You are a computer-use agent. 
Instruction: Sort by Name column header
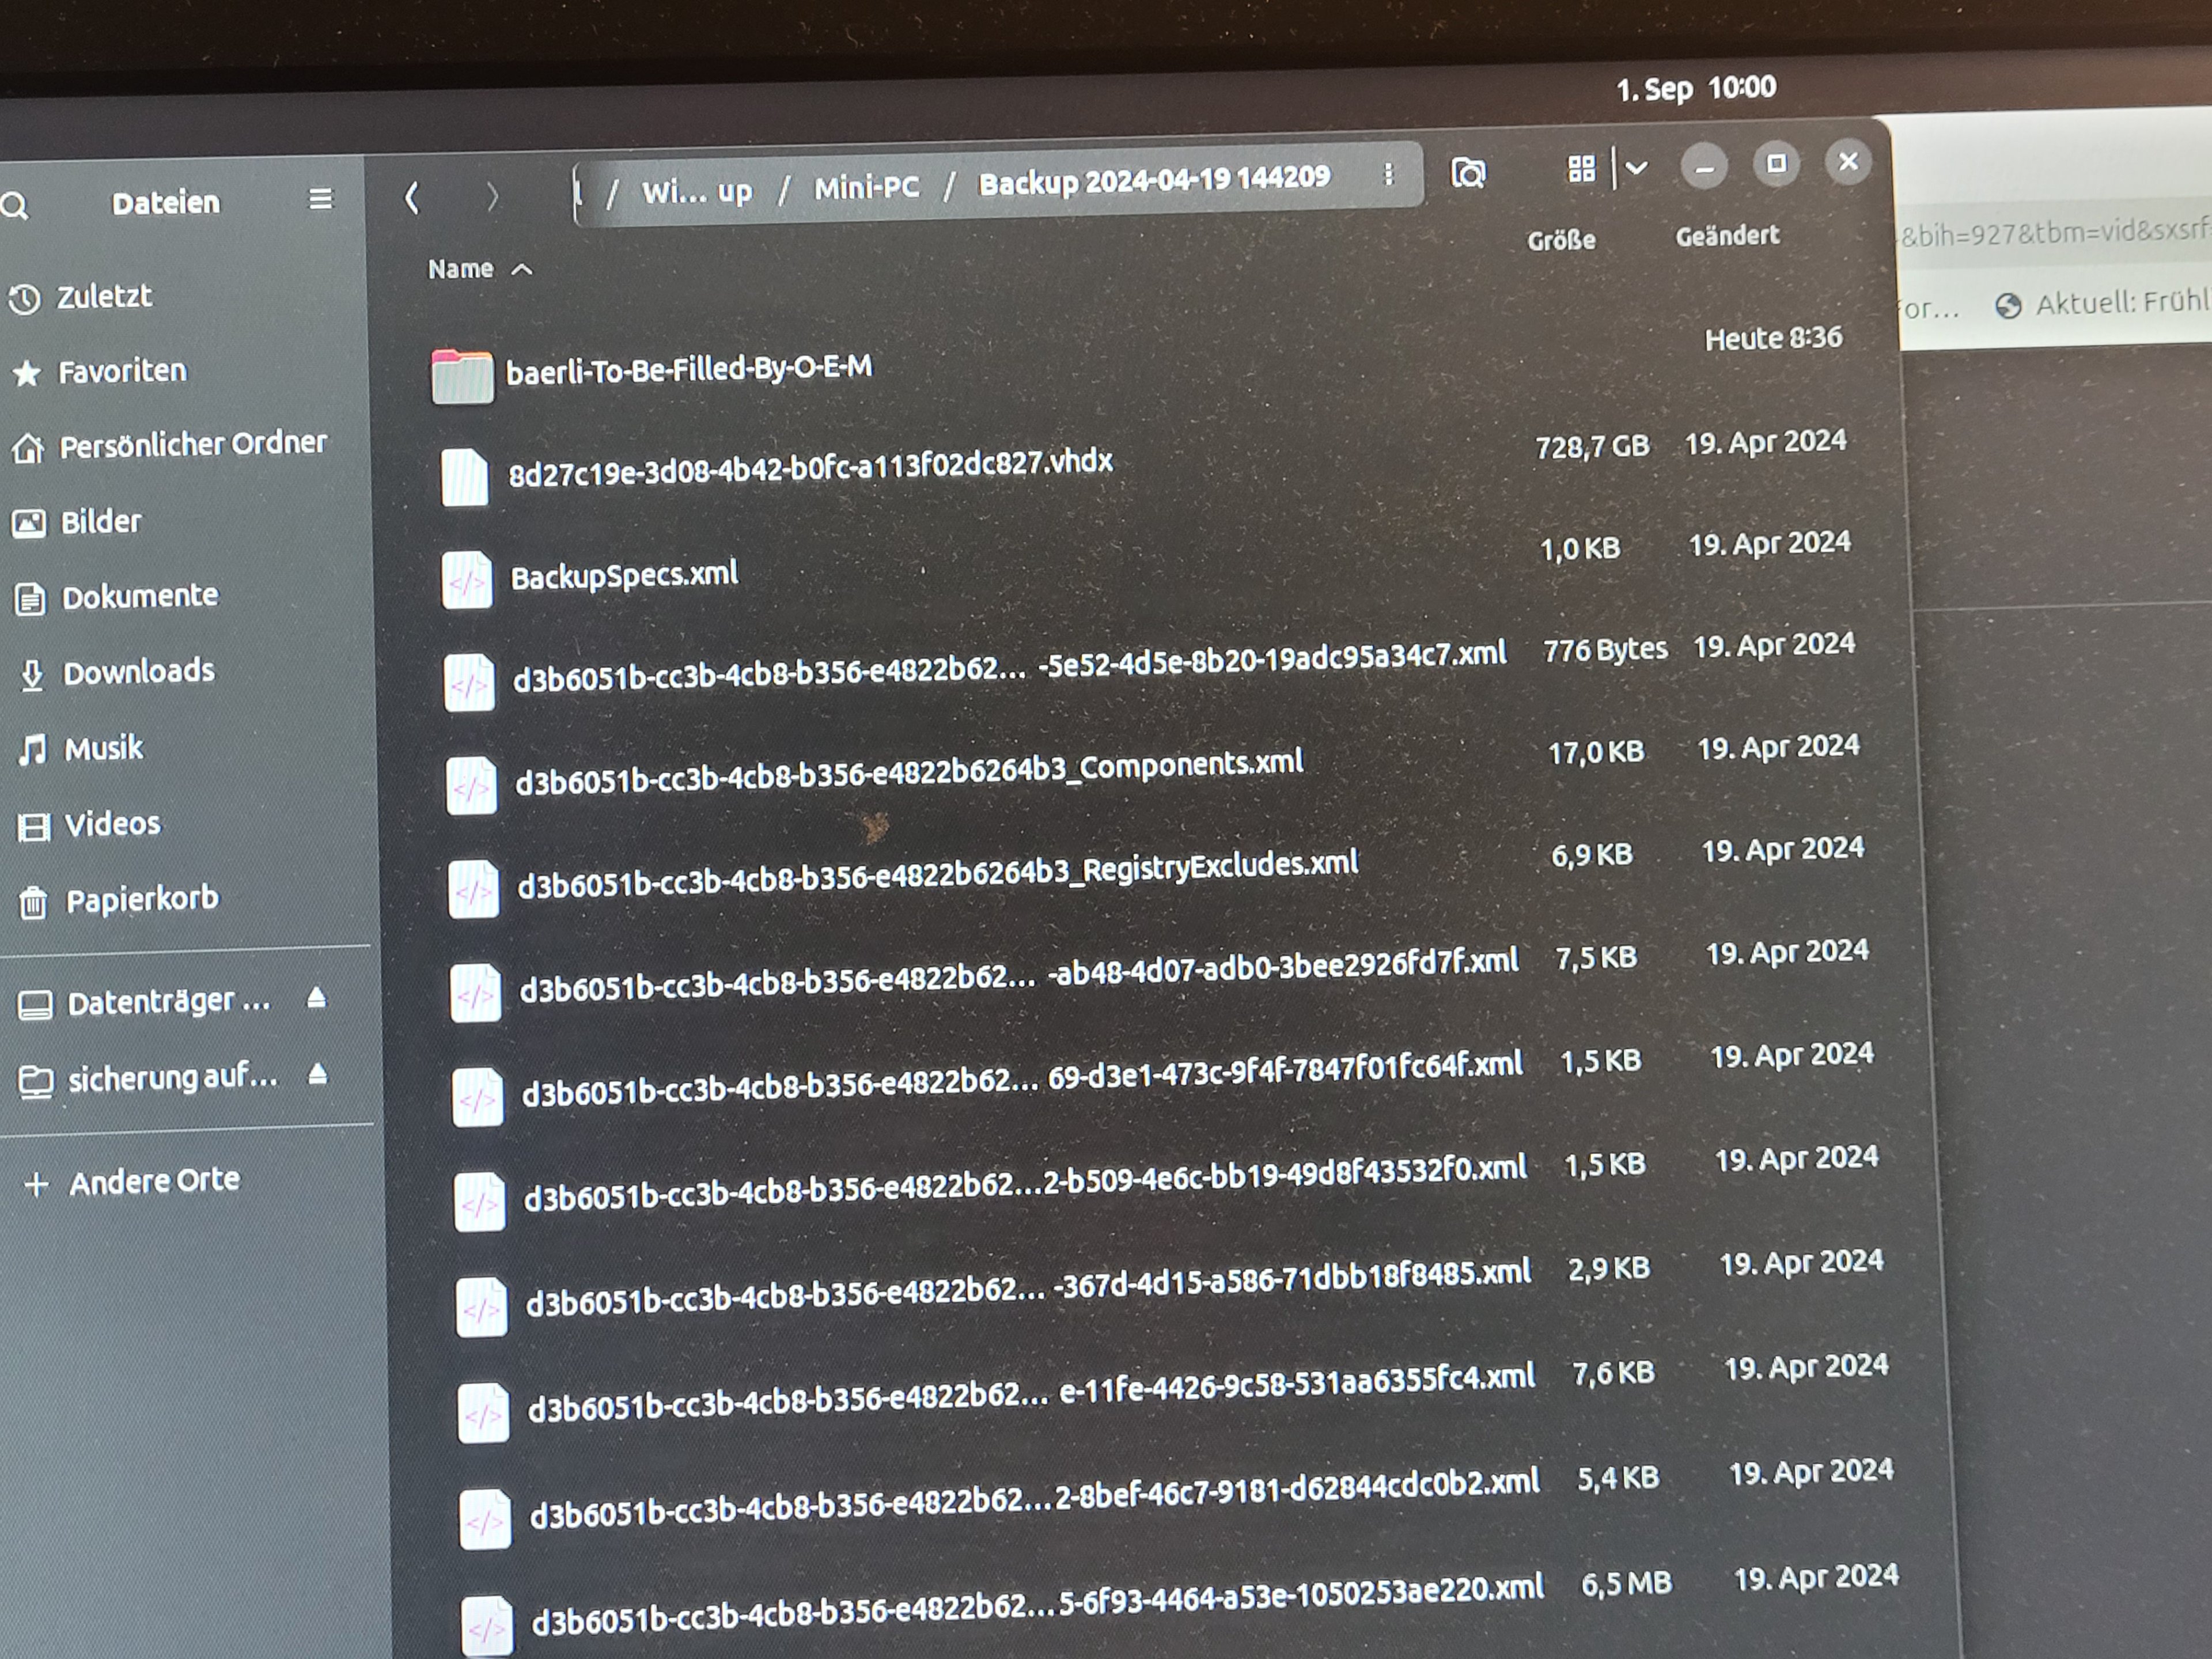click(461, 269)
